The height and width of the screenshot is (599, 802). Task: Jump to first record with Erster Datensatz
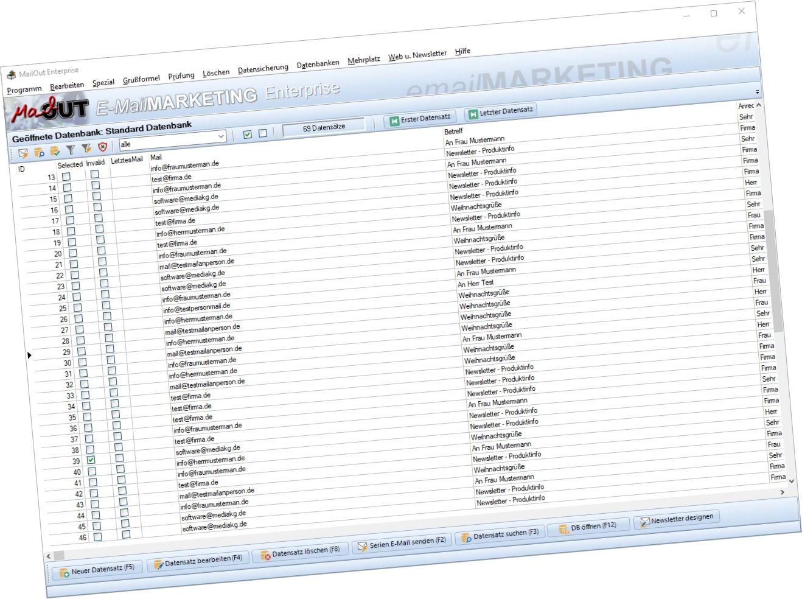point(420,118)
